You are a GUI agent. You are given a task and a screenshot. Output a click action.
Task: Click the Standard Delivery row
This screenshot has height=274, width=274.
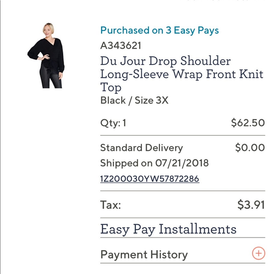pyautogui.click(x=141, y=147)
